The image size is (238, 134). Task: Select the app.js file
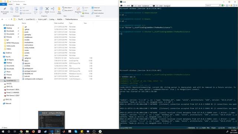[x=26, y=61]
